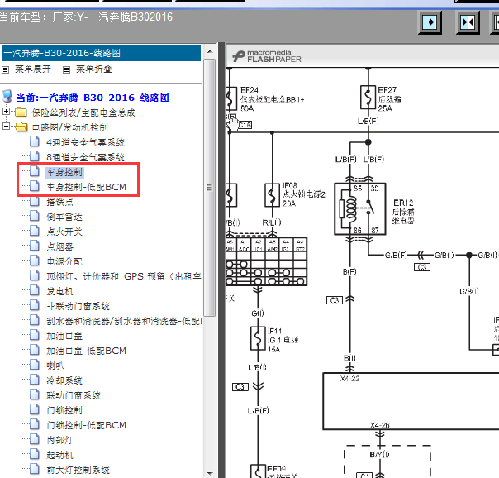This screenshot has height=478, width=499.
Task: Select the 保险丝列表/主配电盒总成 folder label
Action: pyautogui.click(x=83, y=112)
